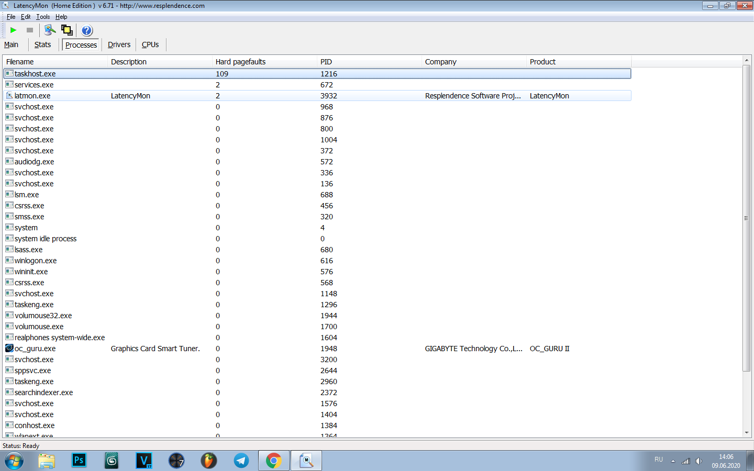Launch Photoshop from the taskbar
The image size is (754, 471).
coord(79,461)
